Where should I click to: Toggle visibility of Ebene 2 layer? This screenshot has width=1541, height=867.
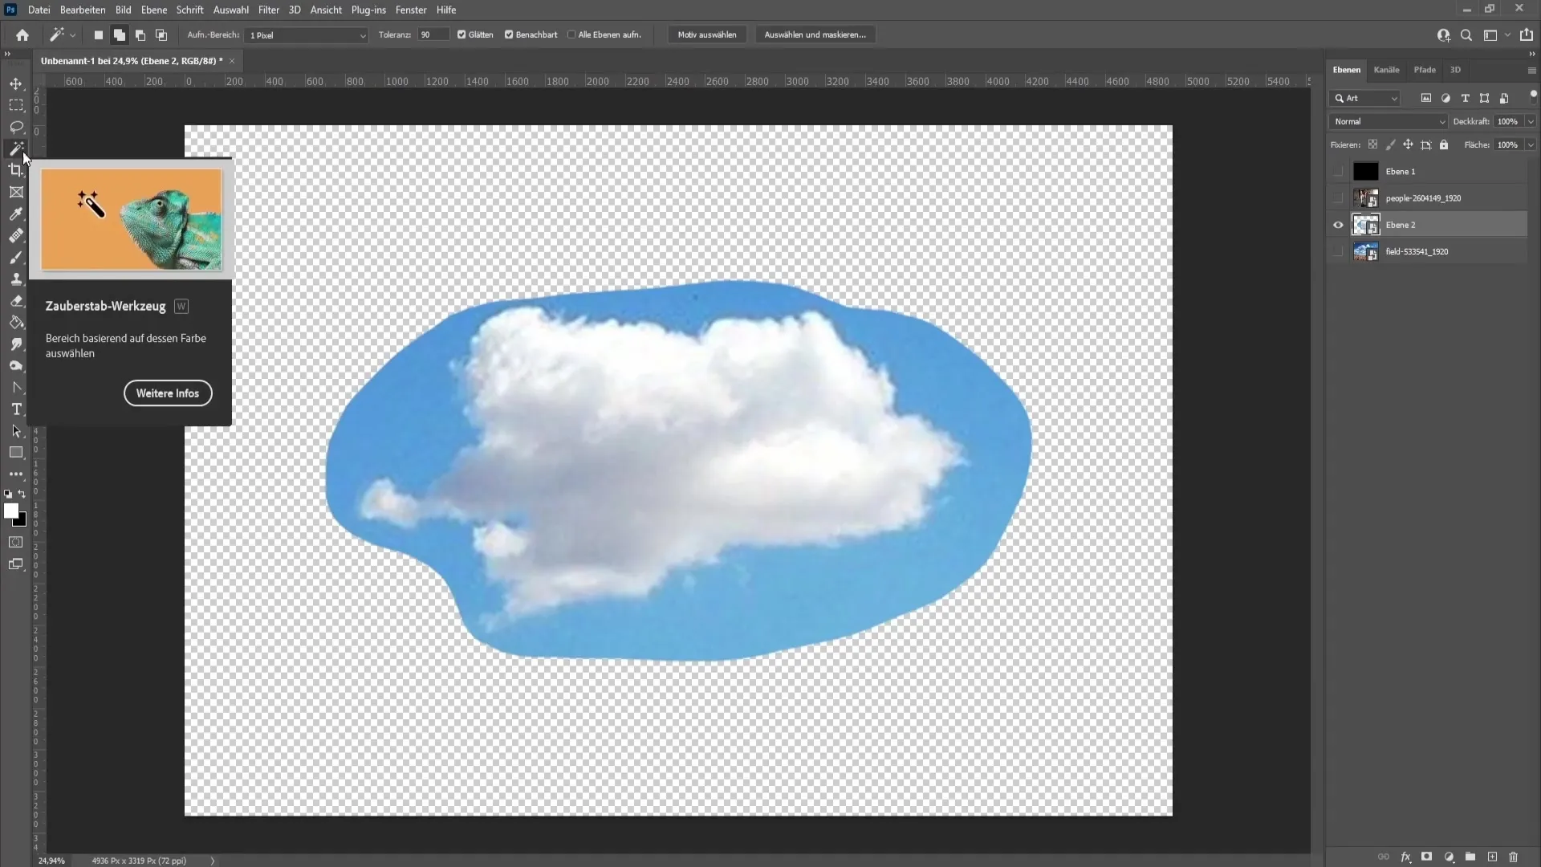point(1338,225)
